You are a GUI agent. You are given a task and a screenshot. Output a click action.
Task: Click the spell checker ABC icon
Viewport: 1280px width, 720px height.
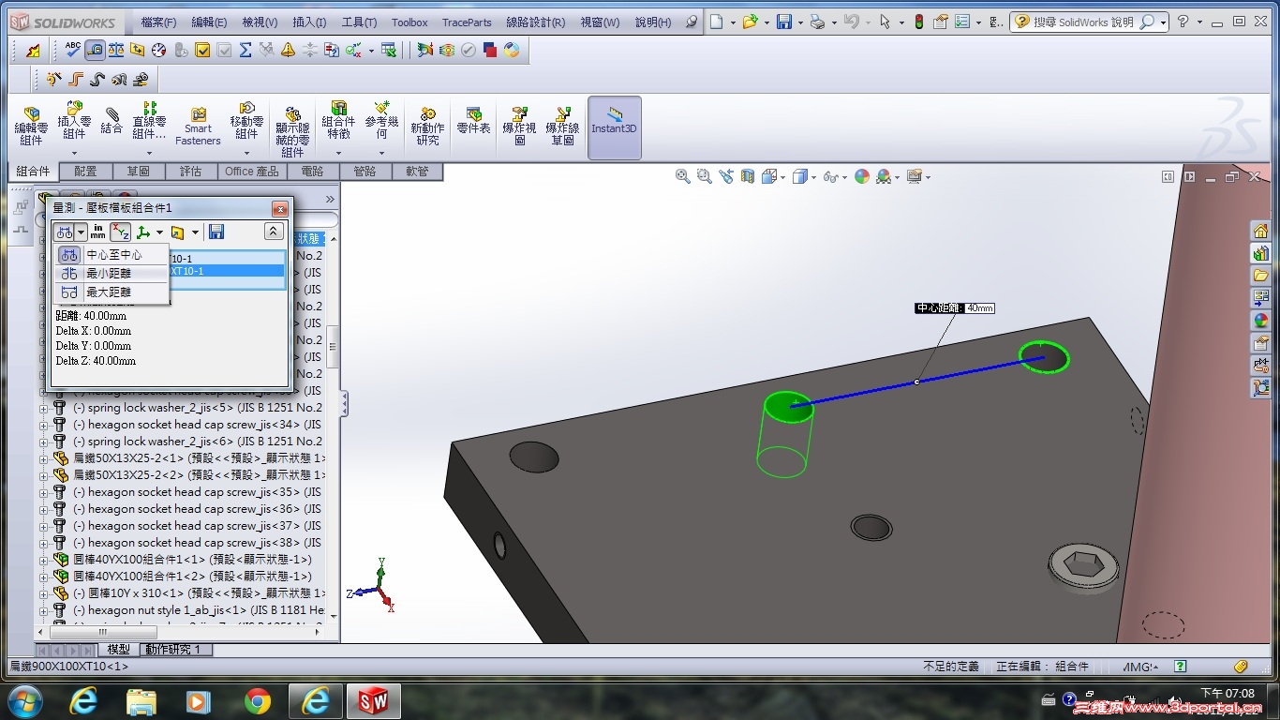73,50
